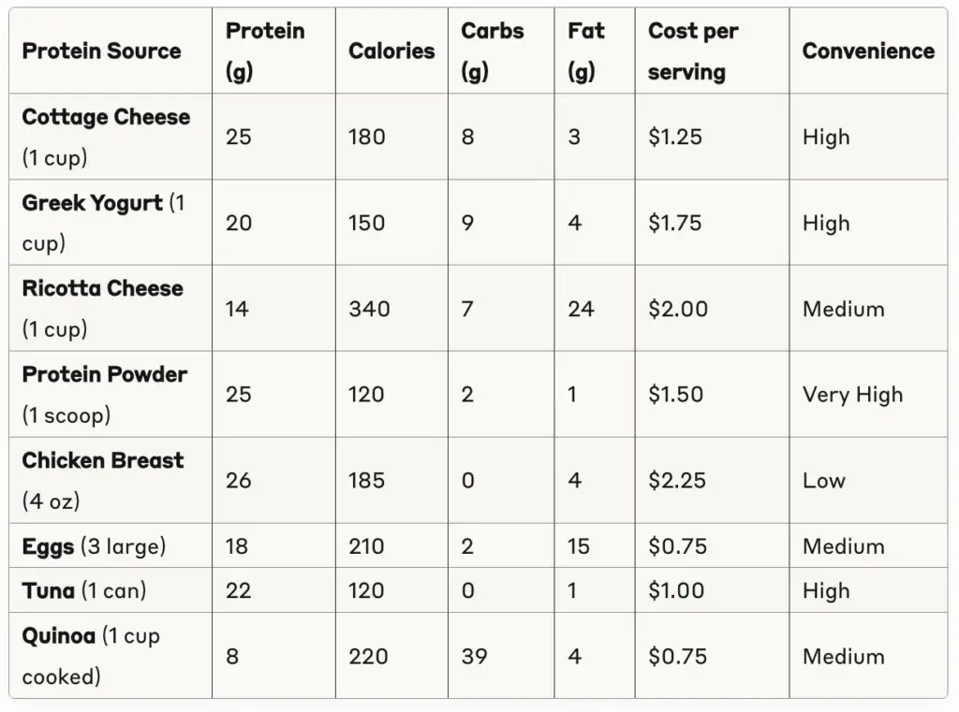Select the Cottage Cheese row label
Screen dimensions: 959x712
(106, 118)
